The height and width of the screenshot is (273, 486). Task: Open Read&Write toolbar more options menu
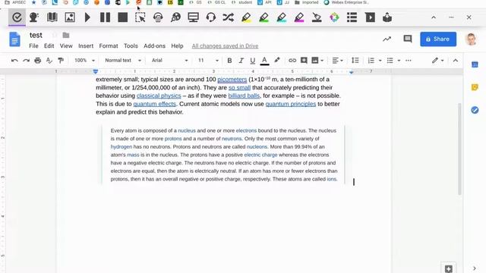[451, 17]
